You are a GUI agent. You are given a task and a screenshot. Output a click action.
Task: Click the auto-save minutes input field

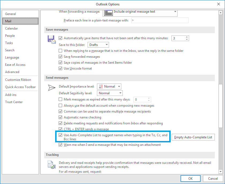[178, 38]
